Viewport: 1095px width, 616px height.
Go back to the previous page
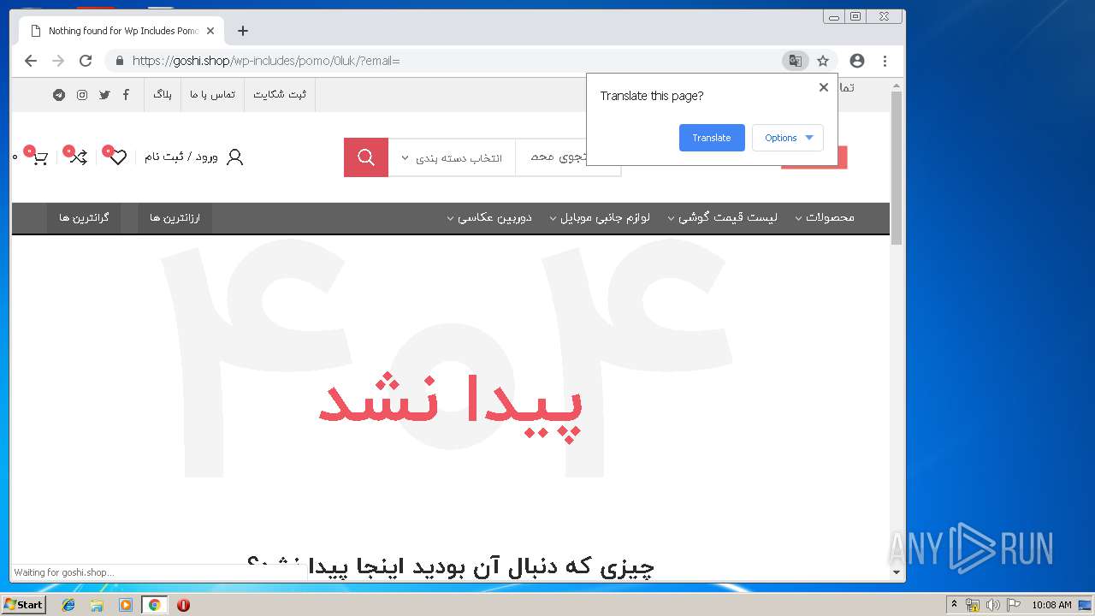[31, 61]
